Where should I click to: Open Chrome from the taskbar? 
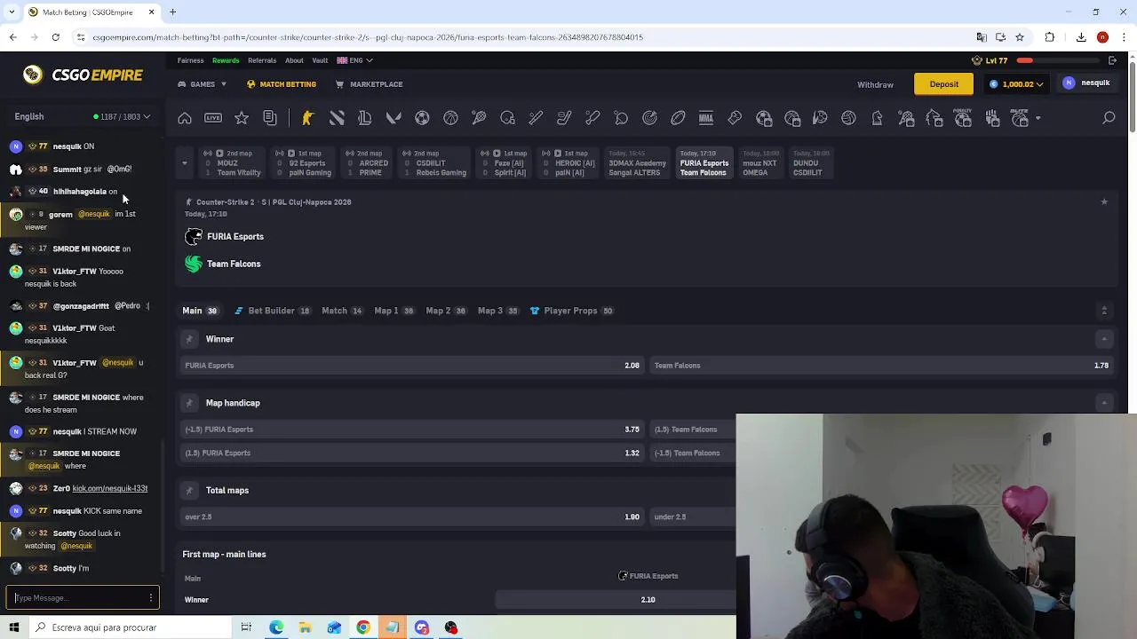(x=363, y=627)
